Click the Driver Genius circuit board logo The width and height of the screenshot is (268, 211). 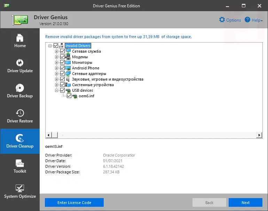[x=20, y=20]
